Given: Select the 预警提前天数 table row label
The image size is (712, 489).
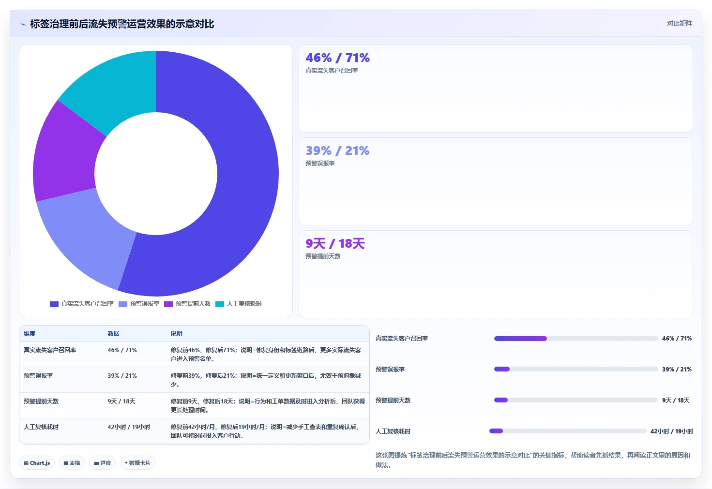Looking at the screenshot, I should point(41,401).
